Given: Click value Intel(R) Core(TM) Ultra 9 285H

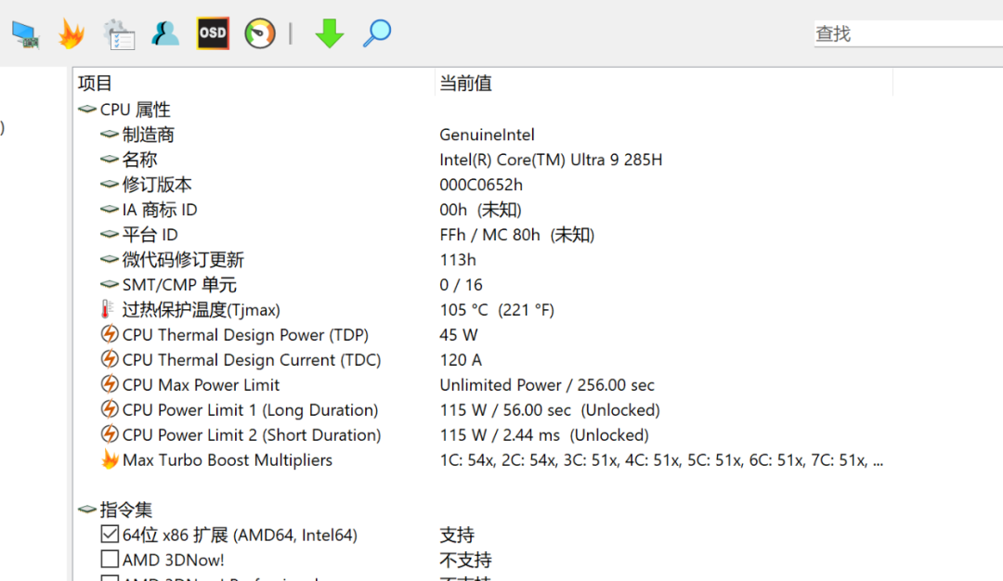Looking at the screenshot, I should pos(551,160).
